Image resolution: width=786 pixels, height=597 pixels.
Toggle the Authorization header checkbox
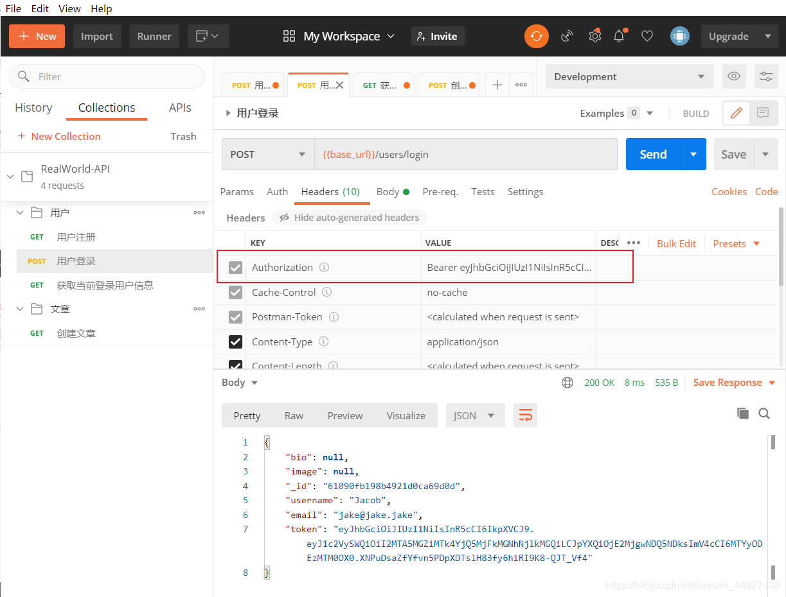tap(236, 268)
